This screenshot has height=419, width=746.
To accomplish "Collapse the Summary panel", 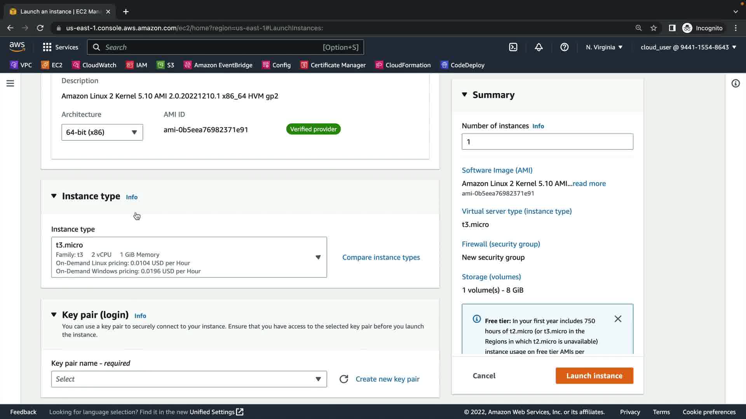I will click(464, 95).
